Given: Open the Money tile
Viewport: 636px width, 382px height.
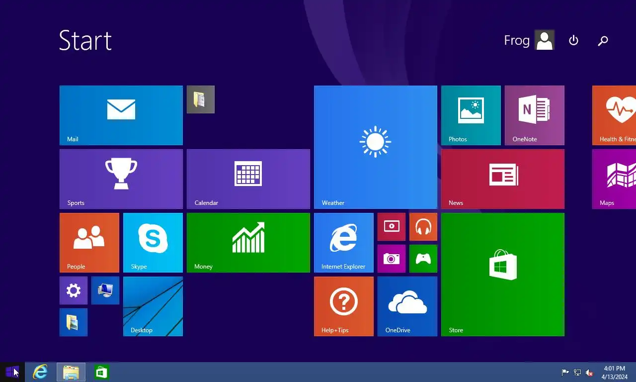Looking at the screenshot, I should pos(248,243).
